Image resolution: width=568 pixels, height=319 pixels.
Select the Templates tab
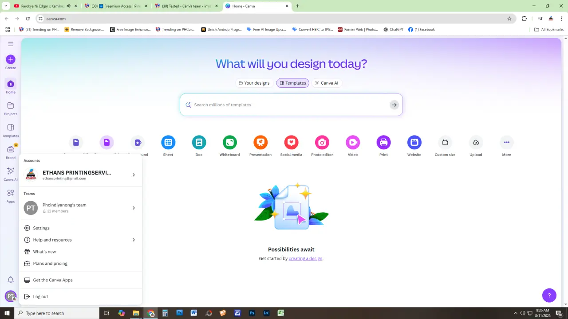293,83
